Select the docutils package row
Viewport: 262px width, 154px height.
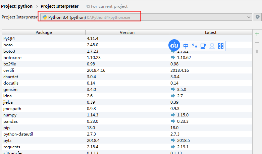[x=127, y=83]
